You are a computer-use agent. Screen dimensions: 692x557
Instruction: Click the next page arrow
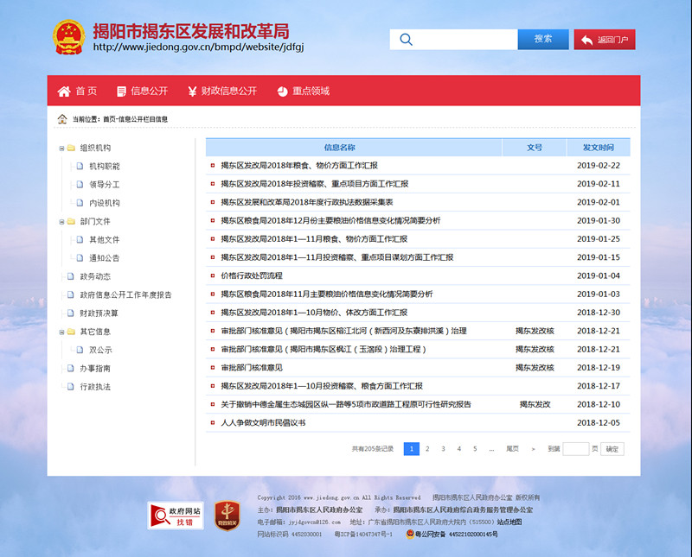tap(533, 449)
